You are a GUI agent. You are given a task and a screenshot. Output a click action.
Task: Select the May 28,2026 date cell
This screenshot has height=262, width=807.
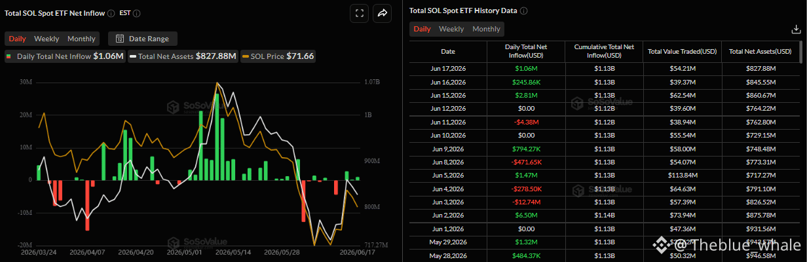[x=448, y=255]
